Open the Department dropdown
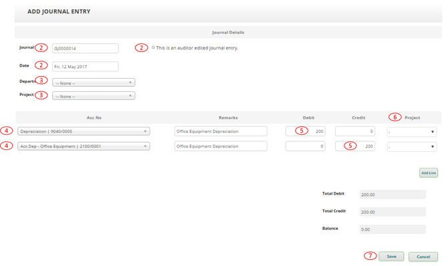448x266 pixels. point(93,83)
